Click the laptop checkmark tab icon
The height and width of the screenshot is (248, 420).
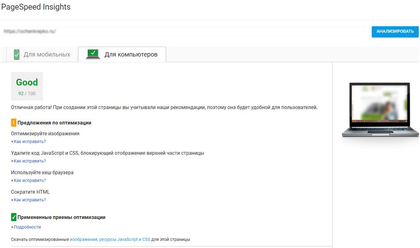point(93,54)
